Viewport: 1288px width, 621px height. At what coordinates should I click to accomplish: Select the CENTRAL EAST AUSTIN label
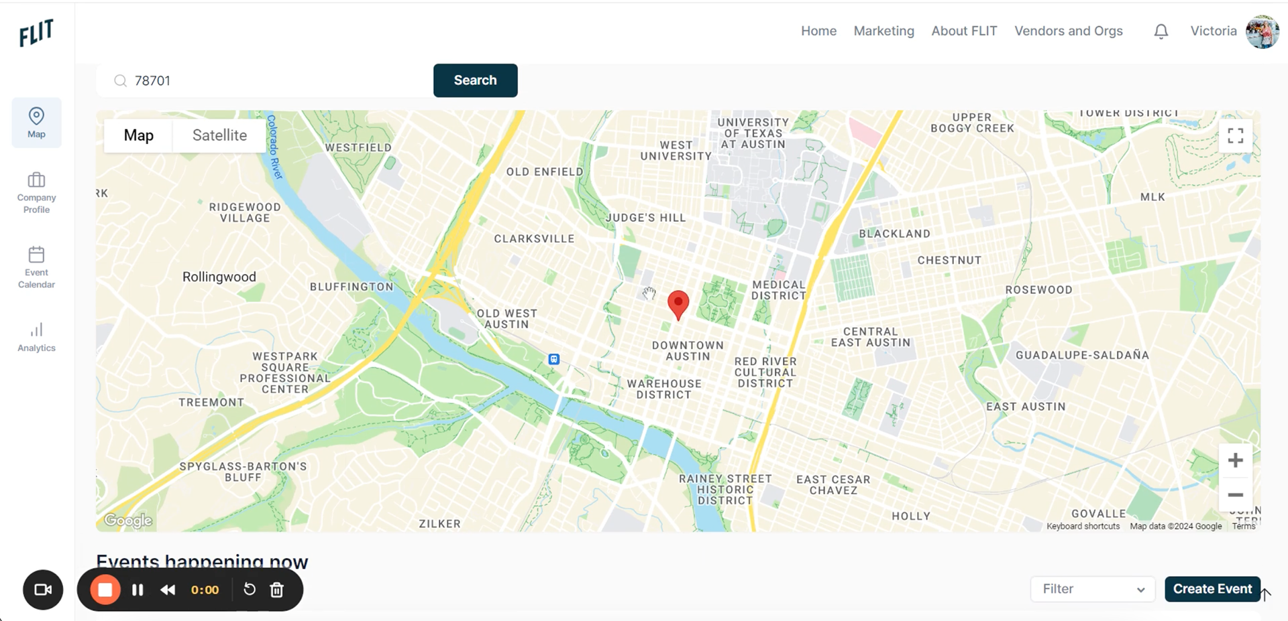(871, 337)
